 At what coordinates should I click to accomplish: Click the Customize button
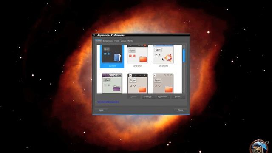tap(163, 96)
